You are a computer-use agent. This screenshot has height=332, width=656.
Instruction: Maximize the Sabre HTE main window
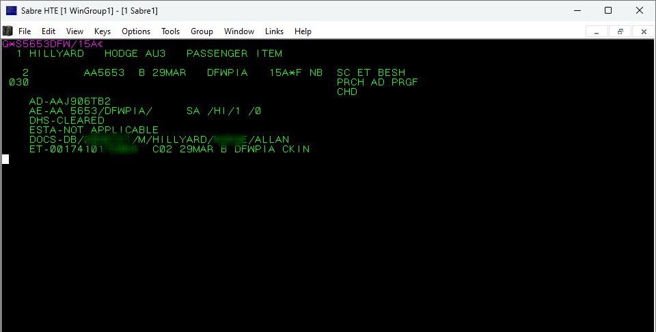tap(607, 10)
